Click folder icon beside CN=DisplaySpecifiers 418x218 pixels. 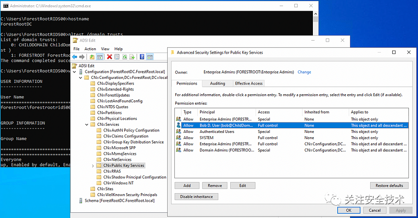tap(93, 83)
